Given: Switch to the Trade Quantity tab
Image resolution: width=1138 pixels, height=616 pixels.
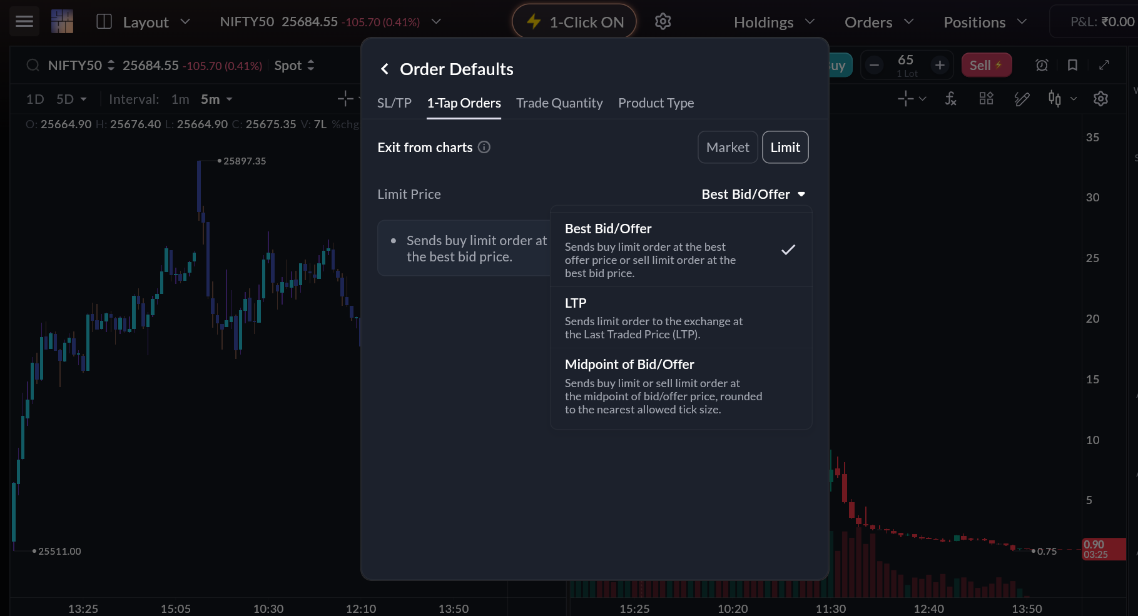Looking at the screenshot, I should pos(559,103).
